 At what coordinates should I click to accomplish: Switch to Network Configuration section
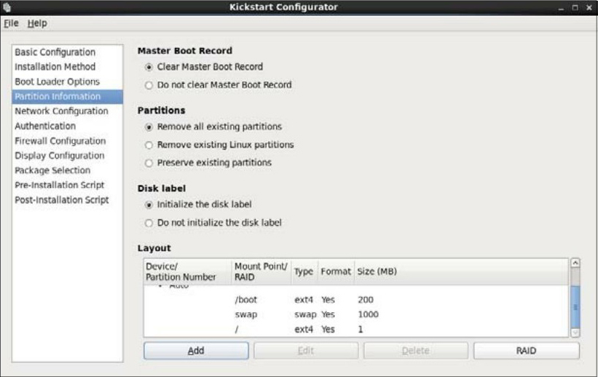pyautogui.click(x=61, y=111)
